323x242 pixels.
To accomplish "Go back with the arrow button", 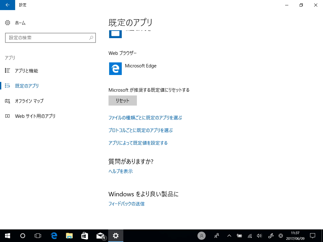I will coord(8,5).
